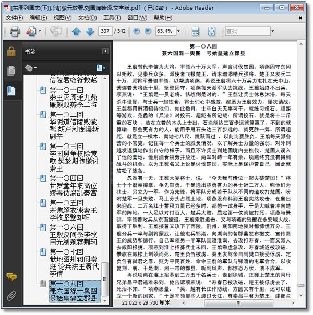This screenshot has height=315, width=313.
Task: Click bookmark icon beside 第一〇六回
Action: 43,227
